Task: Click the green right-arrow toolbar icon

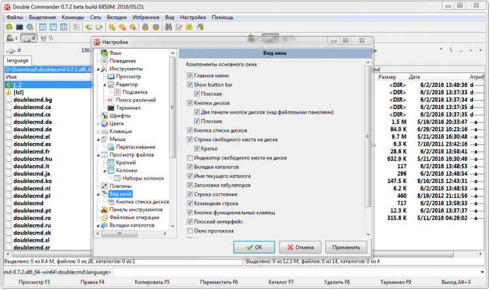Action: [x=99, y=27]
